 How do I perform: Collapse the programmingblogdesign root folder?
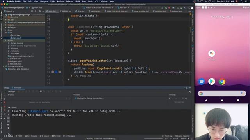[4, 14]
